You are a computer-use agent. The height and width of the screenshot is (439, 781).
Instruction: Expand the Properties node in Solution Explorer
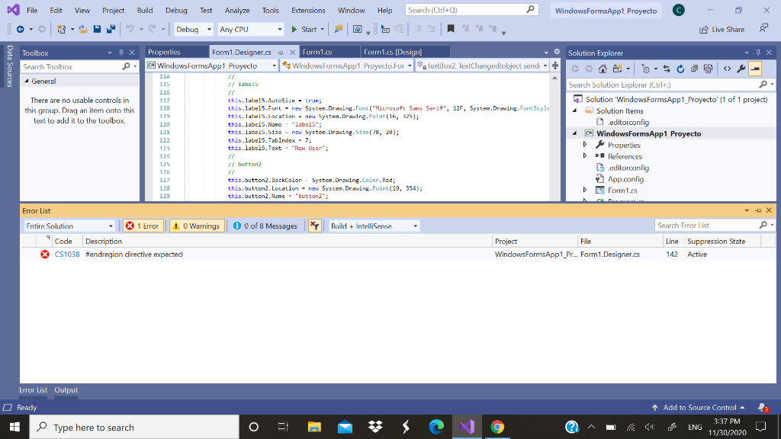(x=585, y=145)
